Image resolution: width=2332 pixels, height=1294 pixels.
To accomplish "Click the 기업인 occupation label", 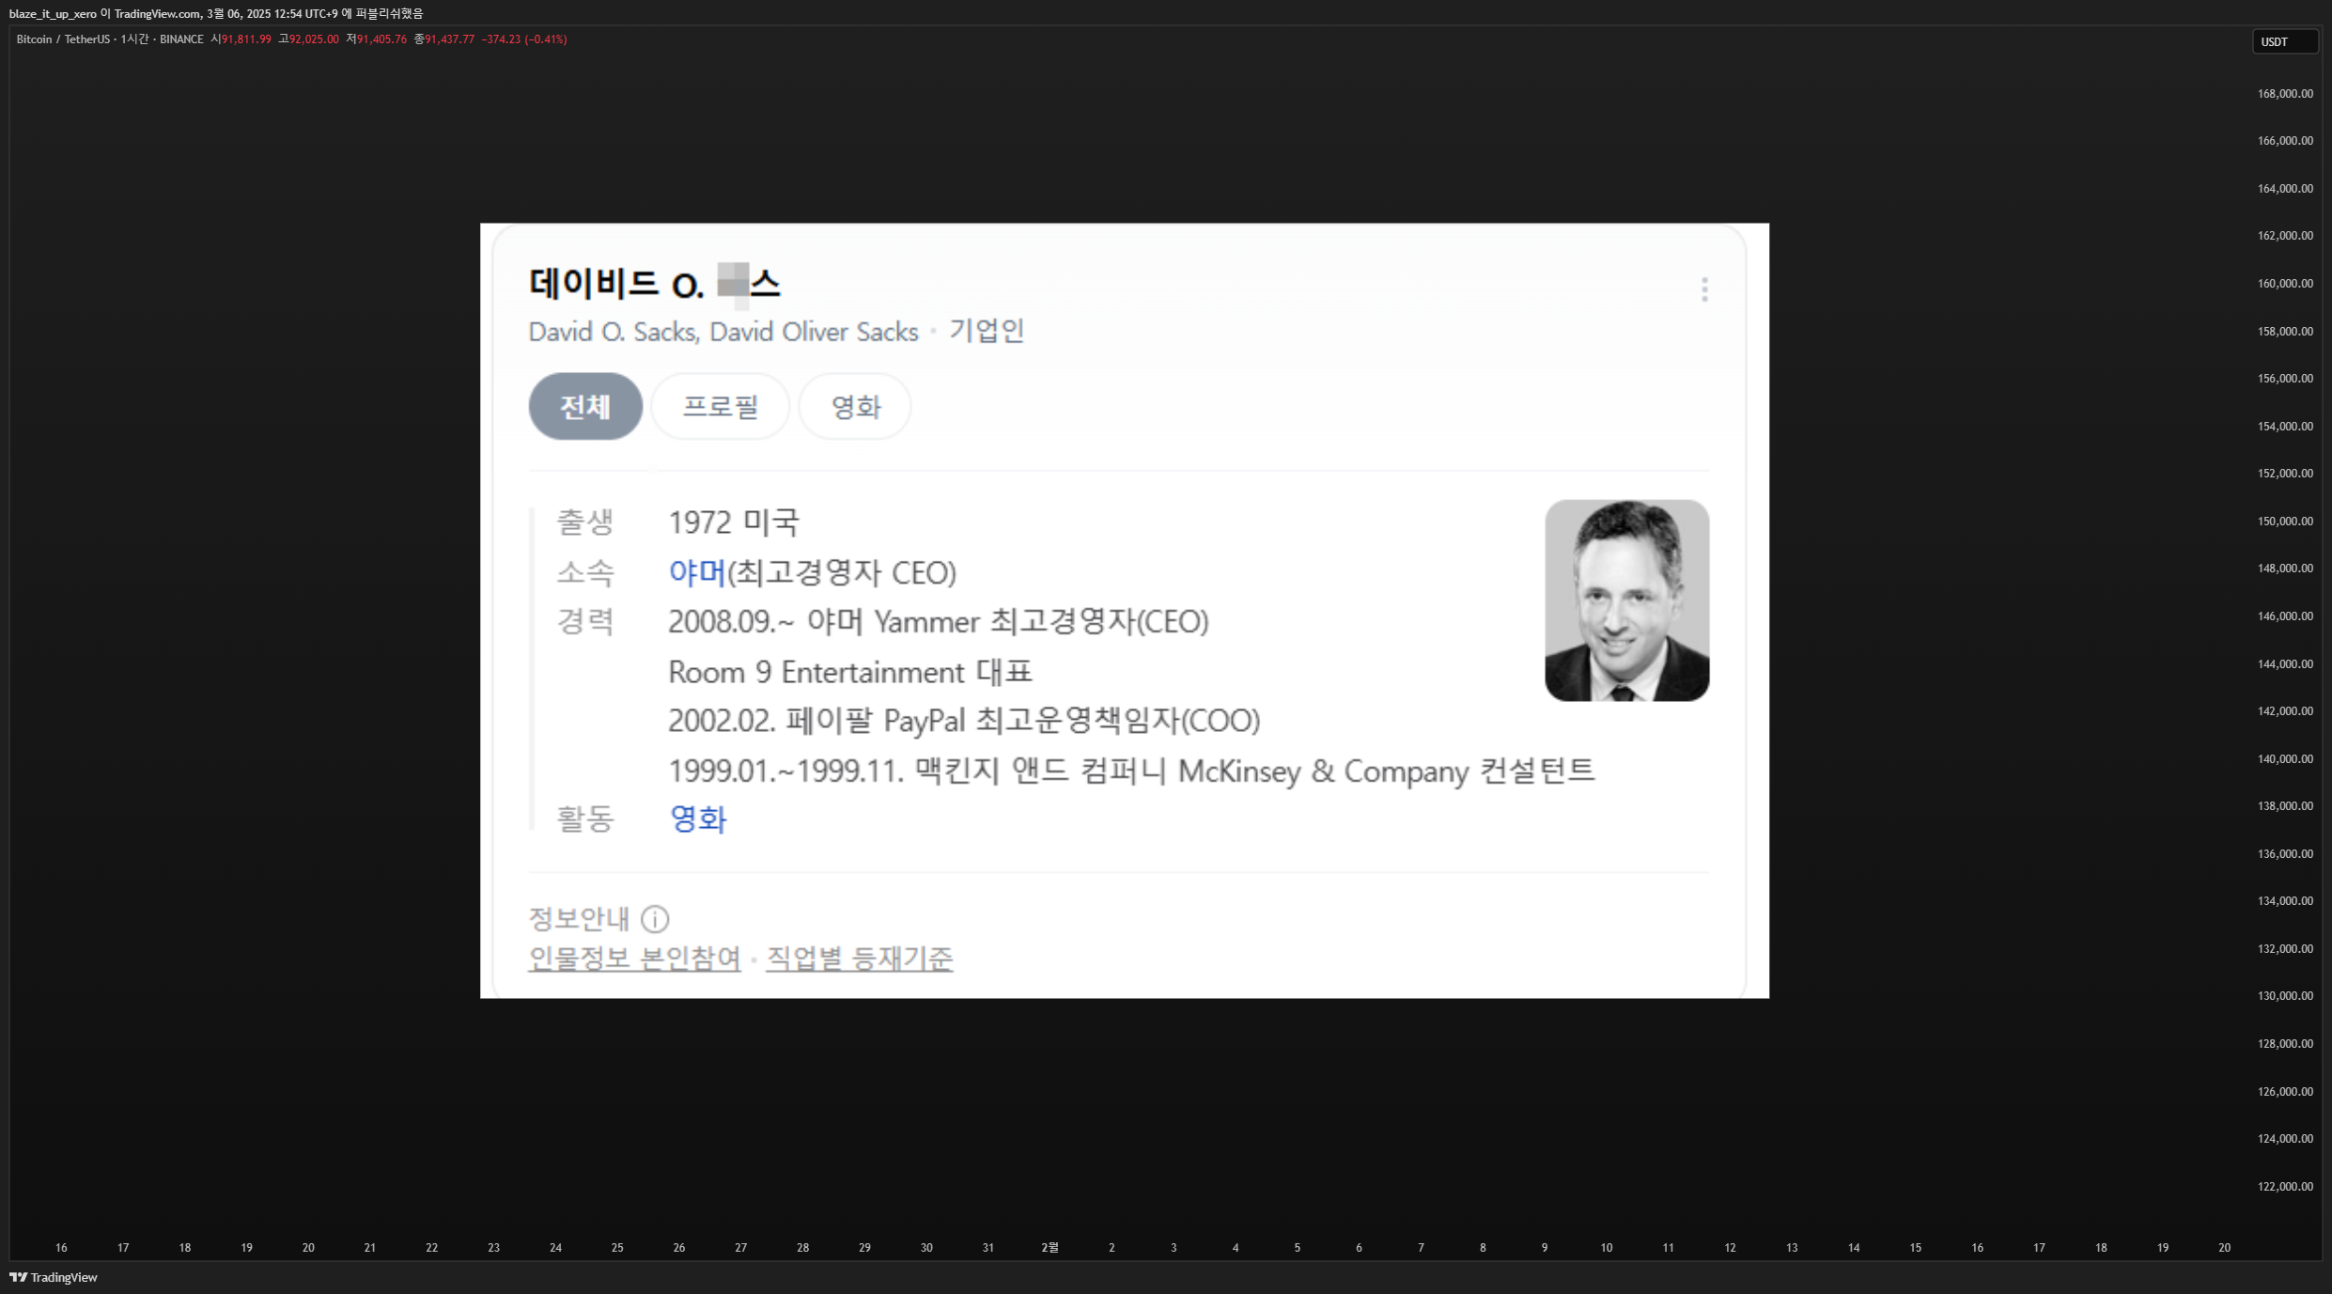I will coord(986,331).
